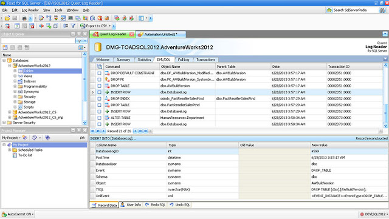
Task: Open the Tools menu
Action: tap(58, 10)
